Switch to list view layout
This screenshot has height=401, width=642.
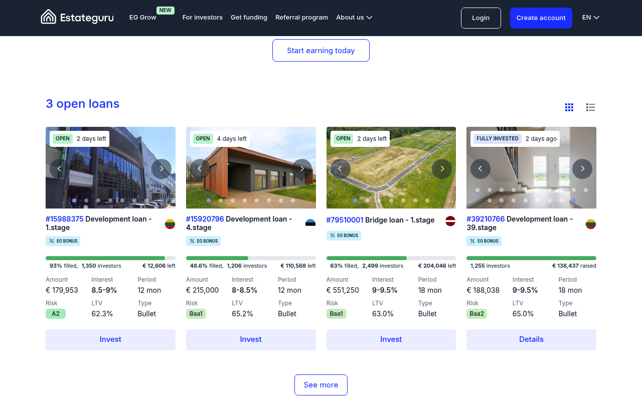tap(590, 107)
